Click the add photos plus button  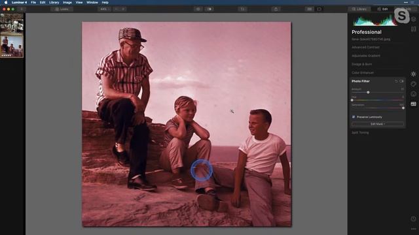point(22,9)
